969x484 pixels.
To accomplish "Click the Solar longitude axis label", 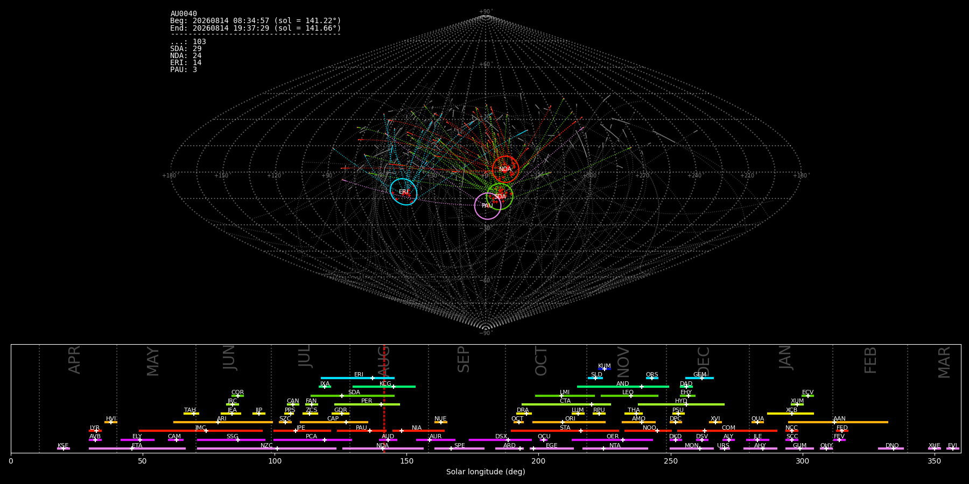I will click(x=486, y=472).
